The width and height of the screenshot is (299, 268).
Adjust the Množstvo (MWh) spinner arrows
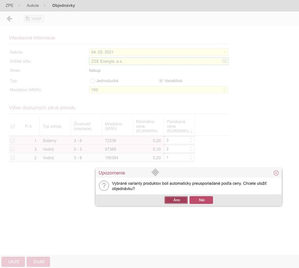[x=225, y=90]
